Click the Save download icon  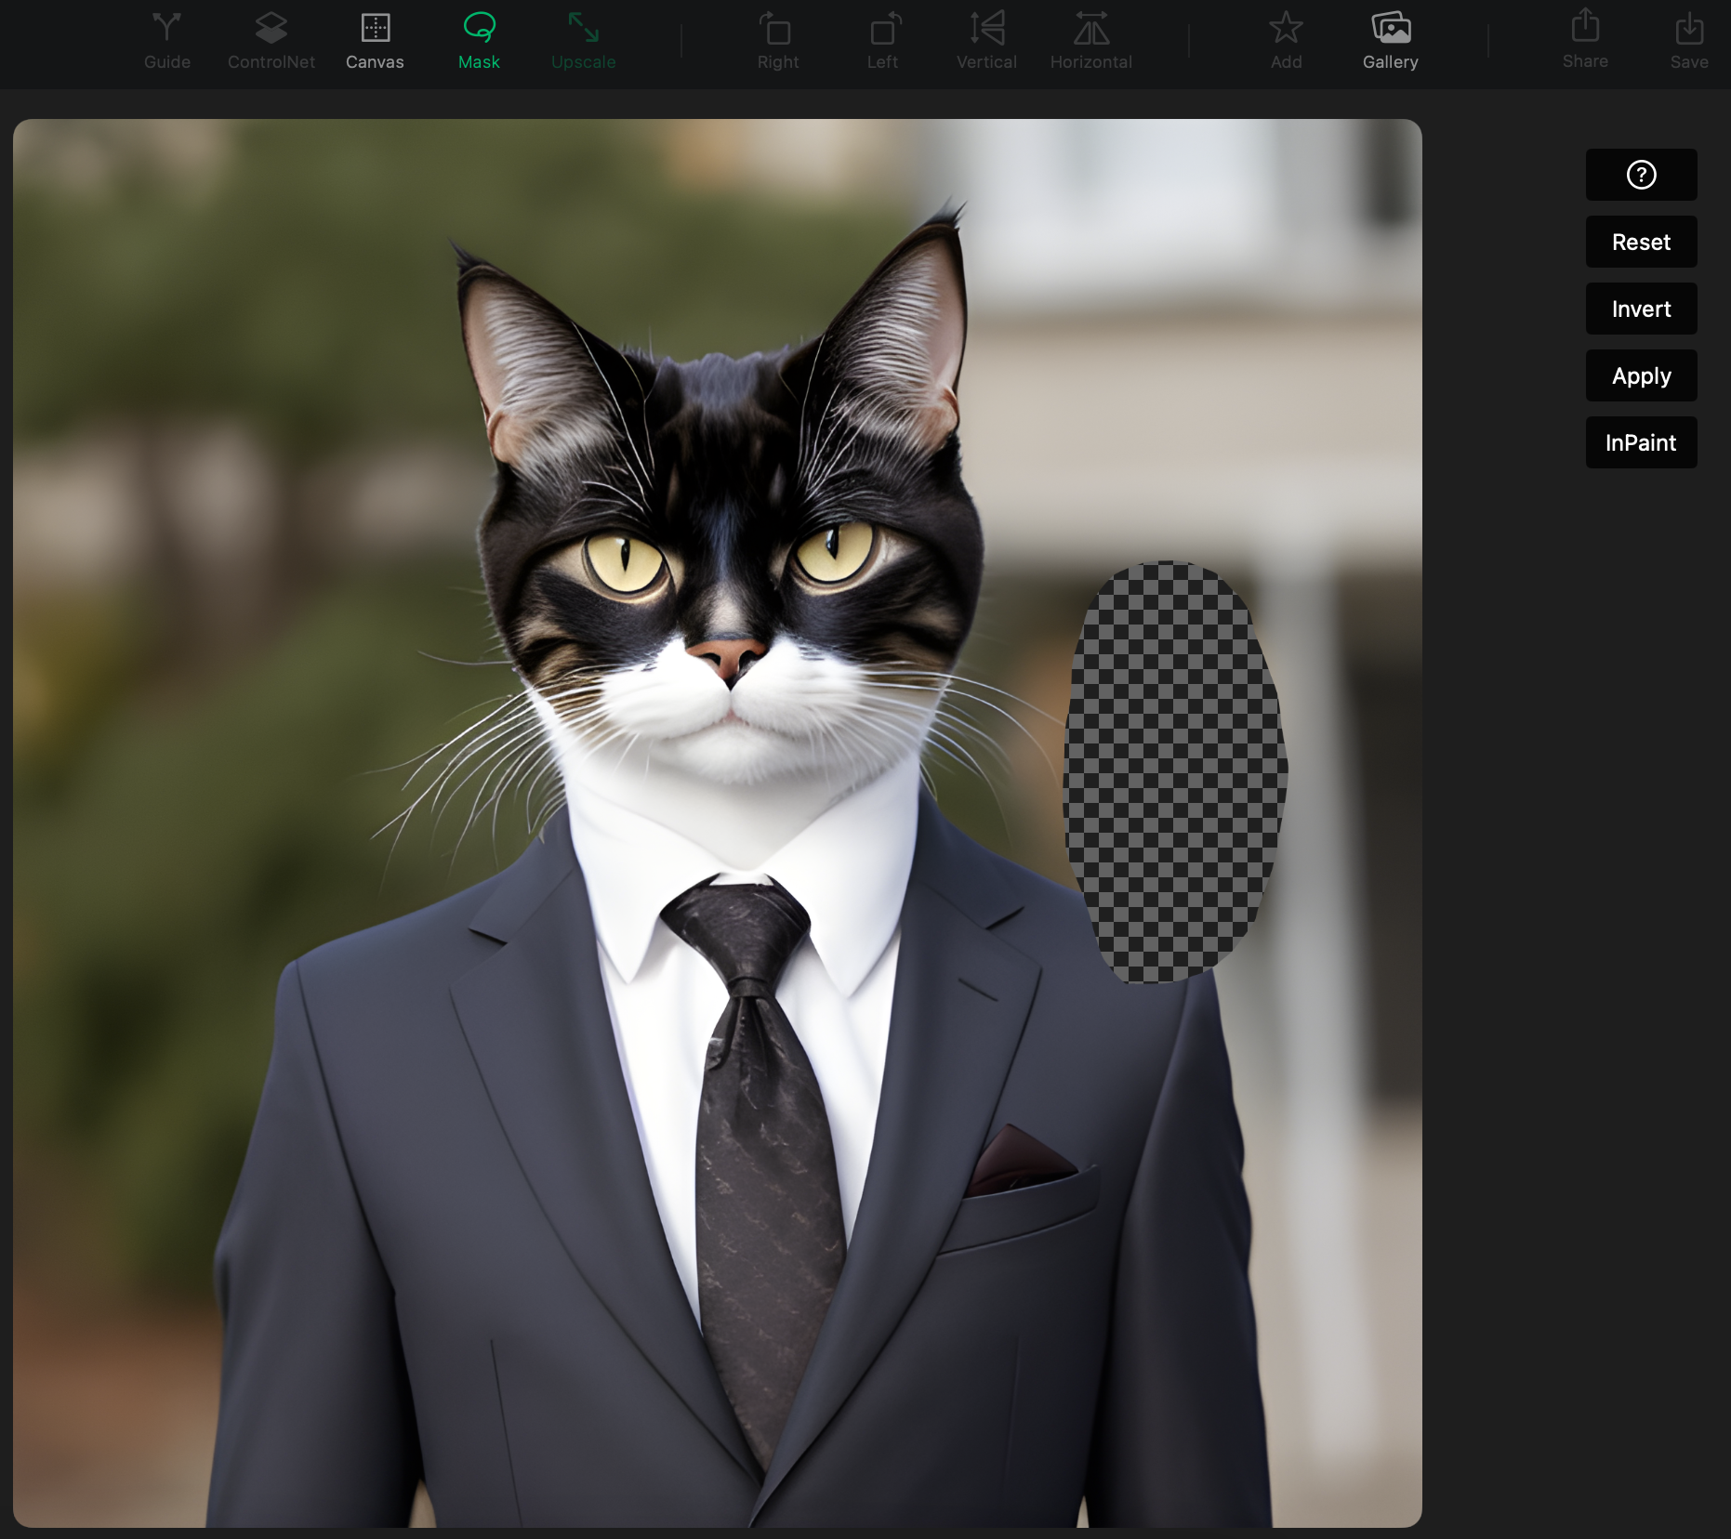(x=1689, y=29)
